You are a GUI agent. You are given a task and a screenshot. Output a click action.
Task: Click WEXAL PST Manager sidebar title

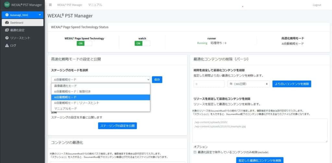[x=27, y=5]
